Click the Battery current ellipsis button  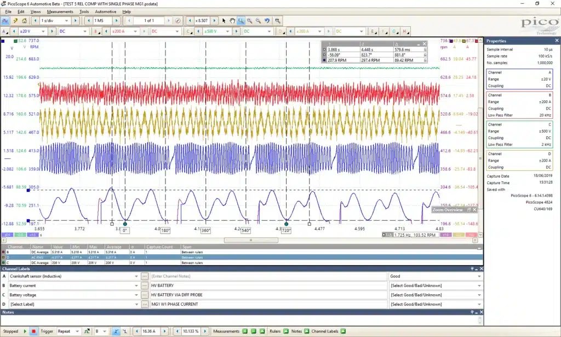145,285
